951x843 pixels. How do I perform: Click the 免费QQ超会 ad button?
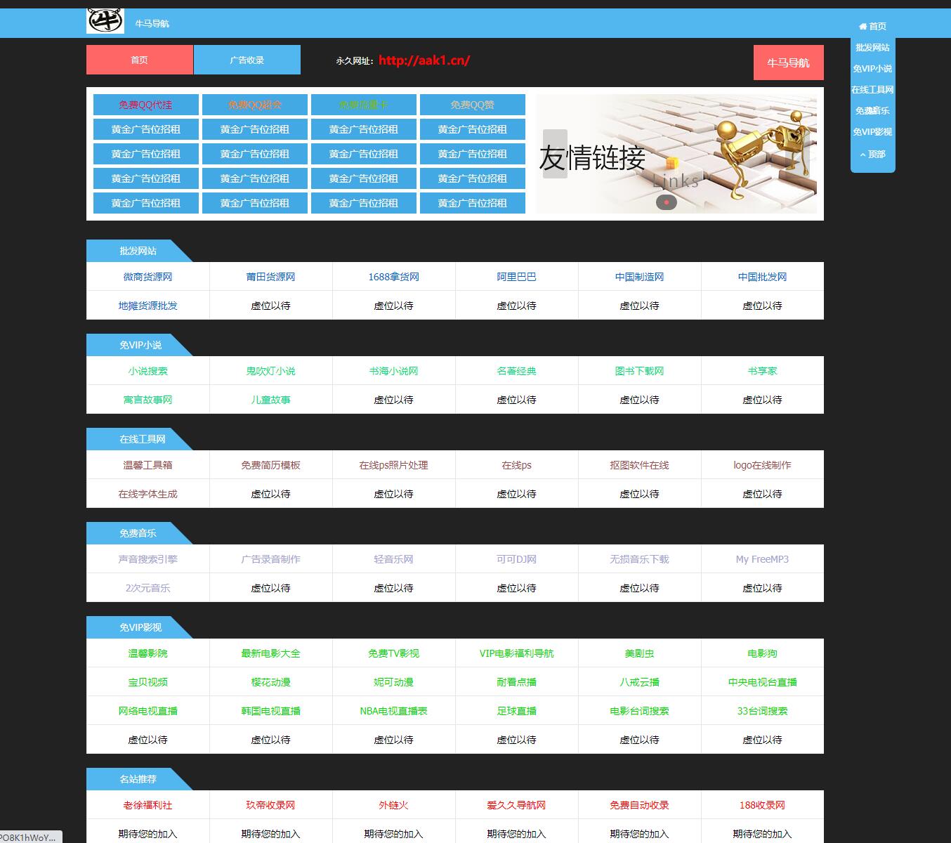[x=255, y=105]
